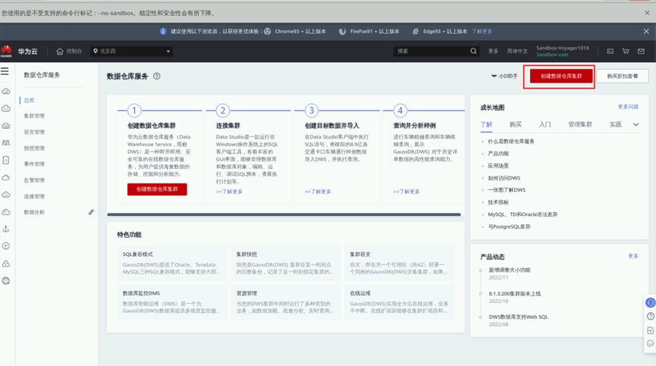Image resolution: width=656 pixels, height=366 pixels.
Task: Open 连接管理 in the side menu
Action: 34,196
